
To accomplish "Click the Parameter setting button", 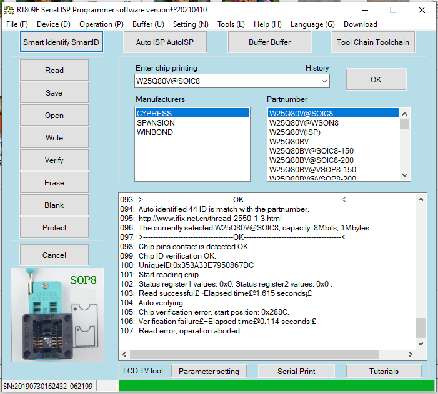I will (x=209, y=372).
